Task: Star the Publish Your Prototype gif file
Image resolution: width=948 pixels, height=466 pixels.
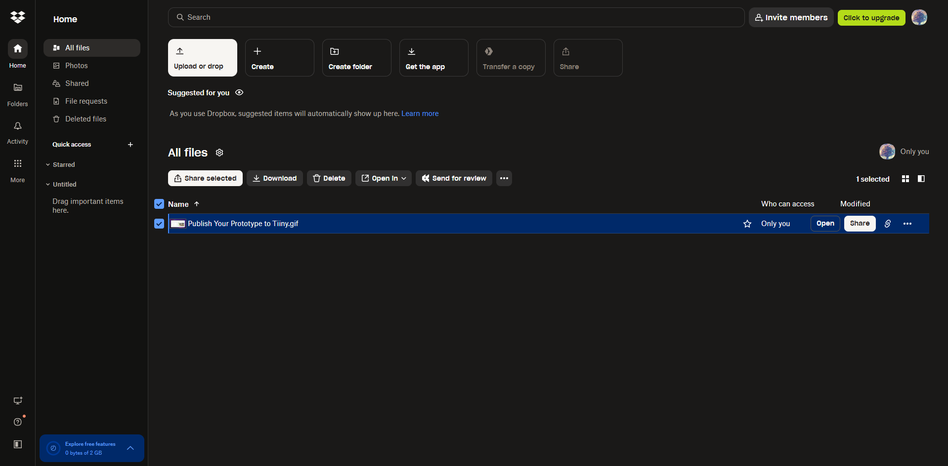Action: [x=747, y=224]
